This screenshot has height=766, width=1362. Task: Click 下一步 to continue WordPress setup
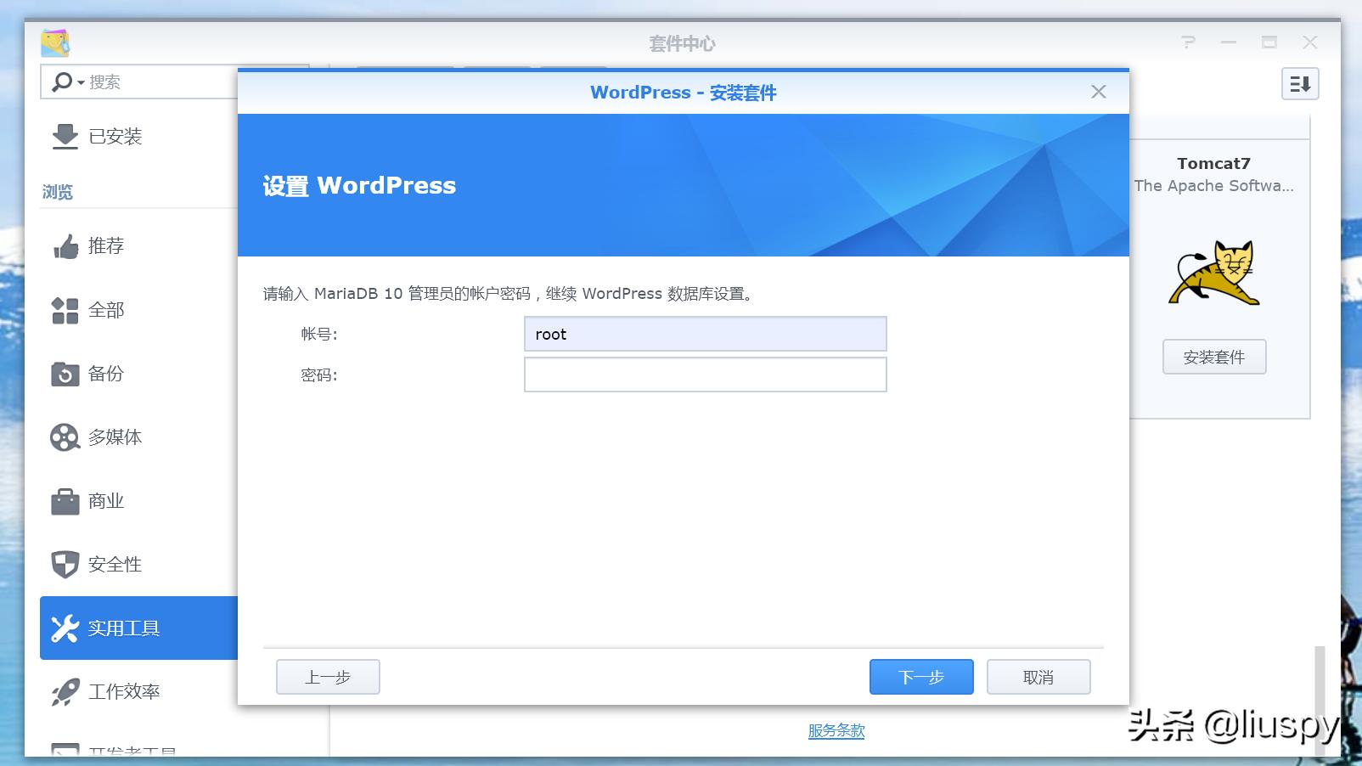(x=921, y=677)
